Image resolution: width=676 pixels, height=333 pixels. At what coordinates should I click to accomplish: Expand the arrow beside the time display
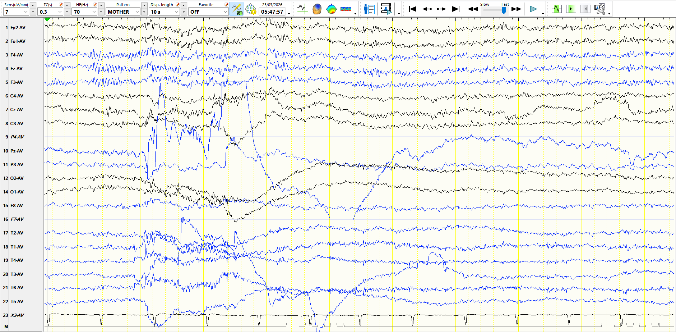point(289,14)
